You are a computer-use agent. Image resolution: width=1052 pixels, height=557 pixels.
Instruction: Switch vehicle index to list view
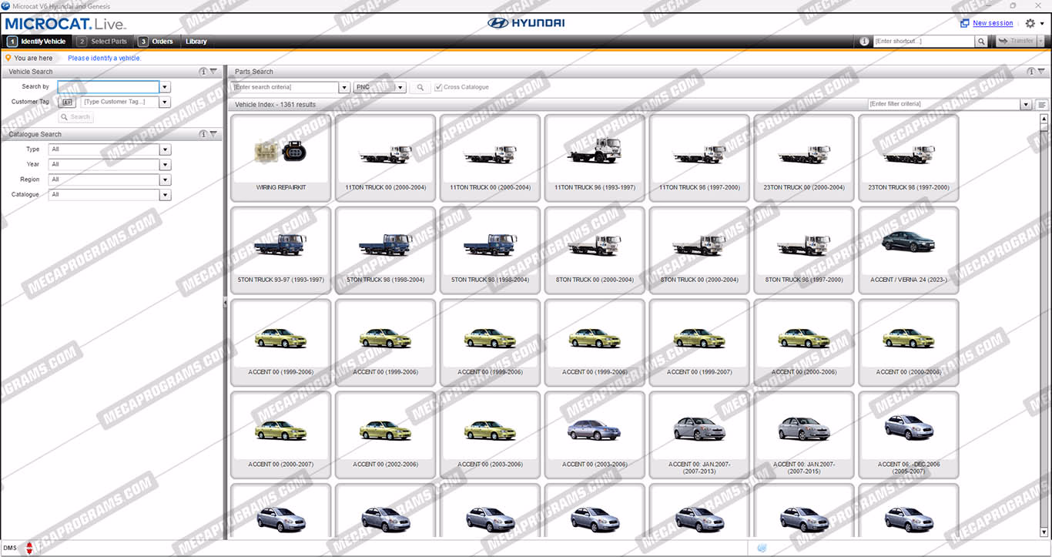1042,105
